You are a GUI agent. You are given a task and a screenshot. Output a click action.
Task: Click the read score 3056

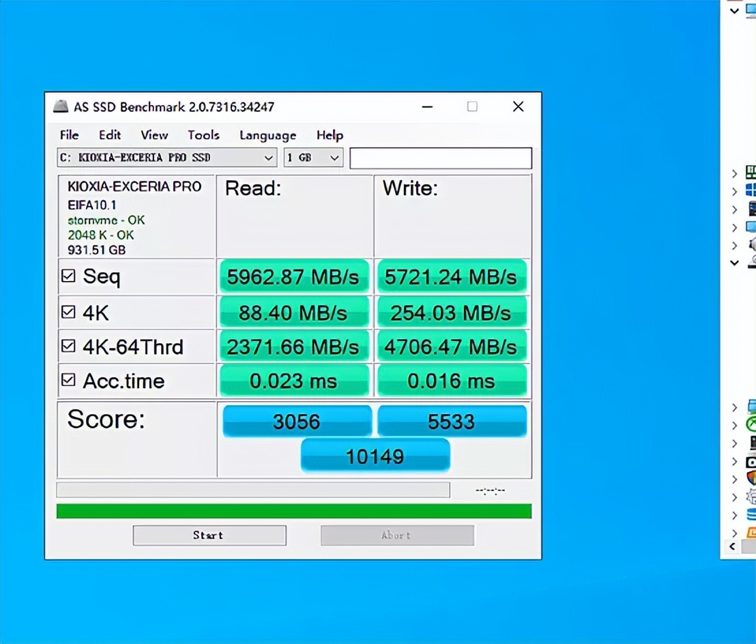(297, 422)
